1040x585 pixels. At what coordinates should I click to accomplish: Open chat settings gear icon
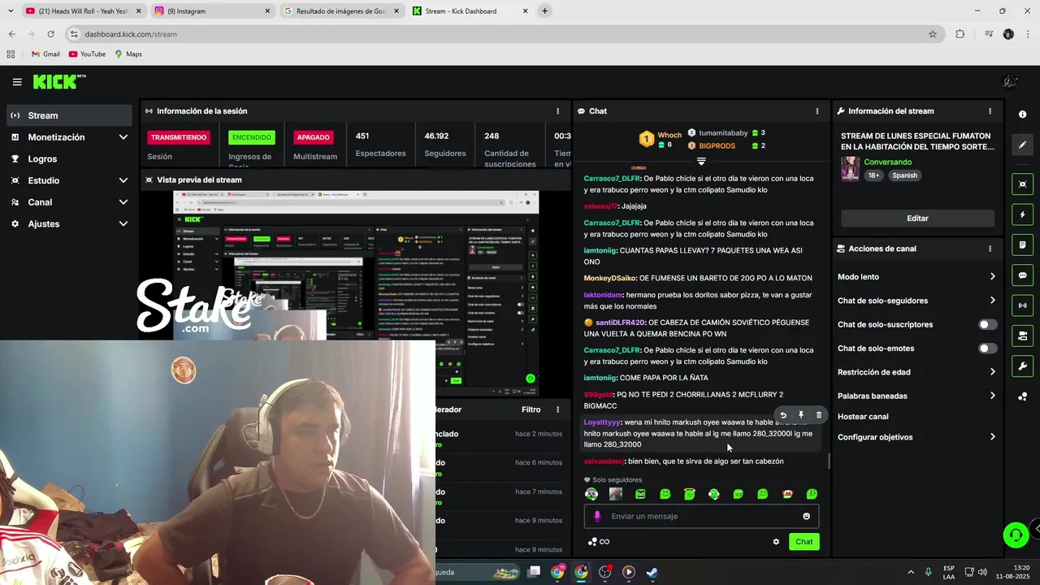pos(776,542)
